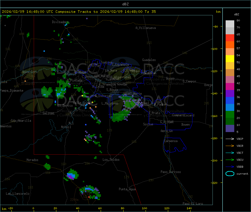Click the 'El_Desvio' map label
The width and height of the screenshot is (251, 212).
coord(65,106)
